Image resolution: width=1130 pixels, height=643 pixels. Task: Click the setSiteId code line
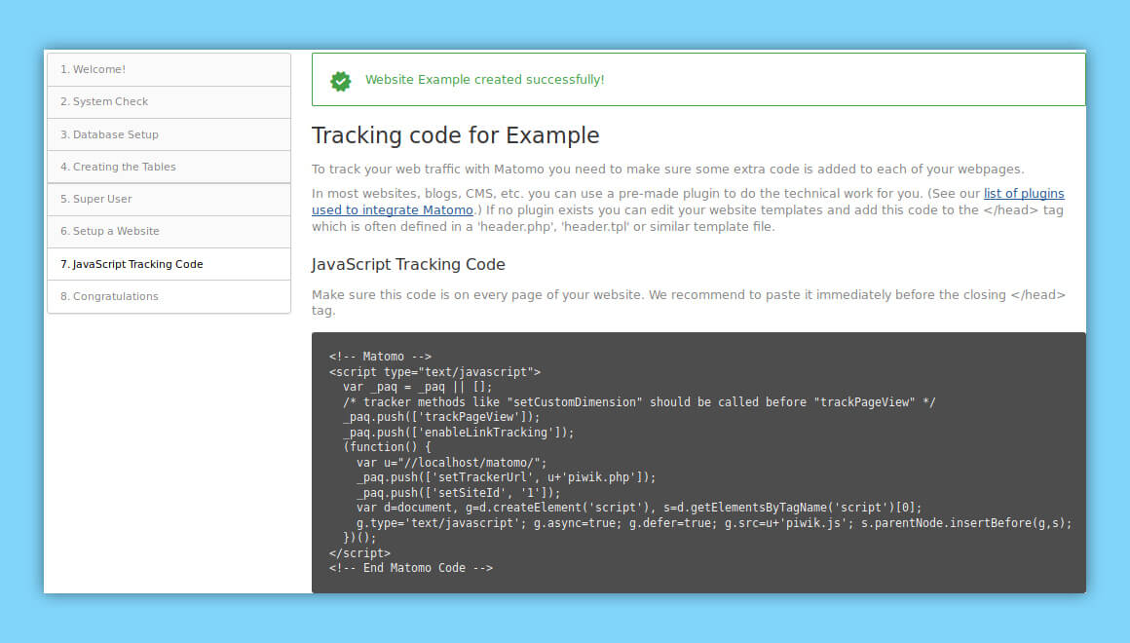click(459, 493)
